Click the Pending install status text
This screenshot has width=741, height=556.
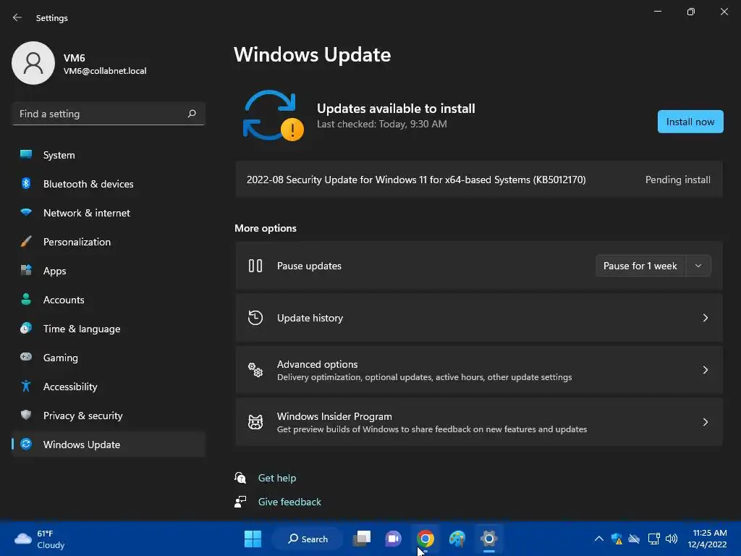pyautogui.click(x=677, y=180)
